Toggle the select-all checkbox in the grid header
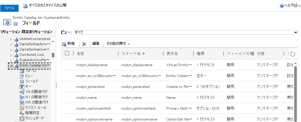This screenshot has width=301, height=122. pyautogui.click(x=67, y=53)
